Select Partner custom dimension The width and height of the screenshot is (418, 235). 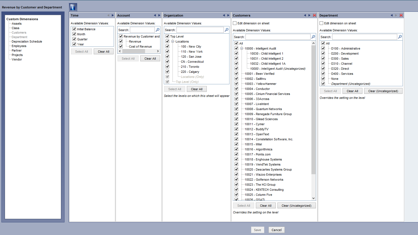point(17,50)
